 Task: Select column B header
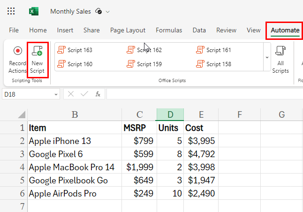tap(75, 114)
